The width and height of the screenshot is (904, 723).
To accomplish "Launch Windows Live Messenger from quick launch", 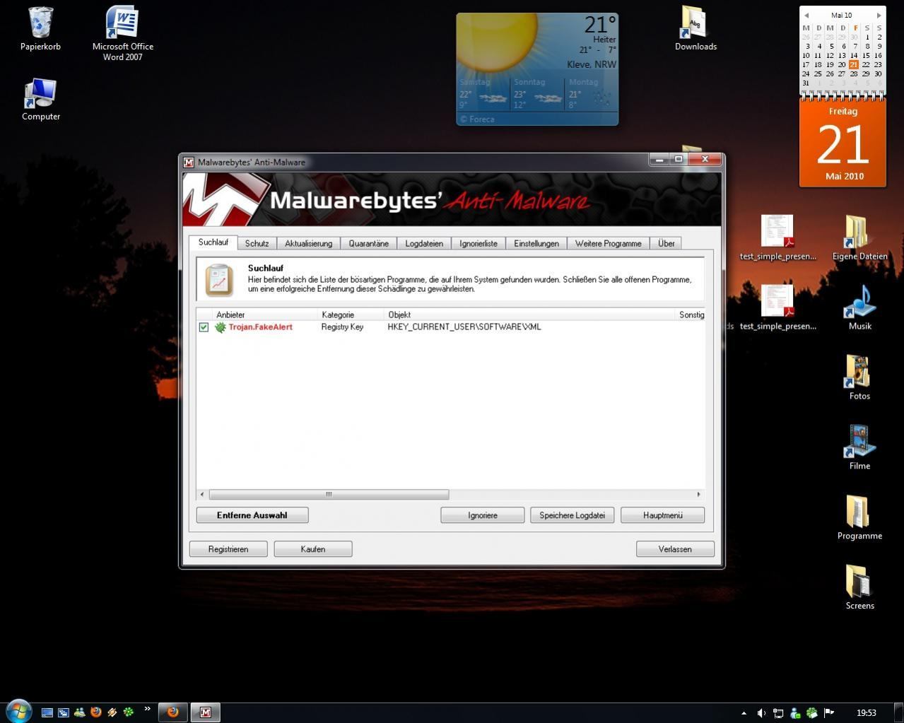I will pos(80,712).
